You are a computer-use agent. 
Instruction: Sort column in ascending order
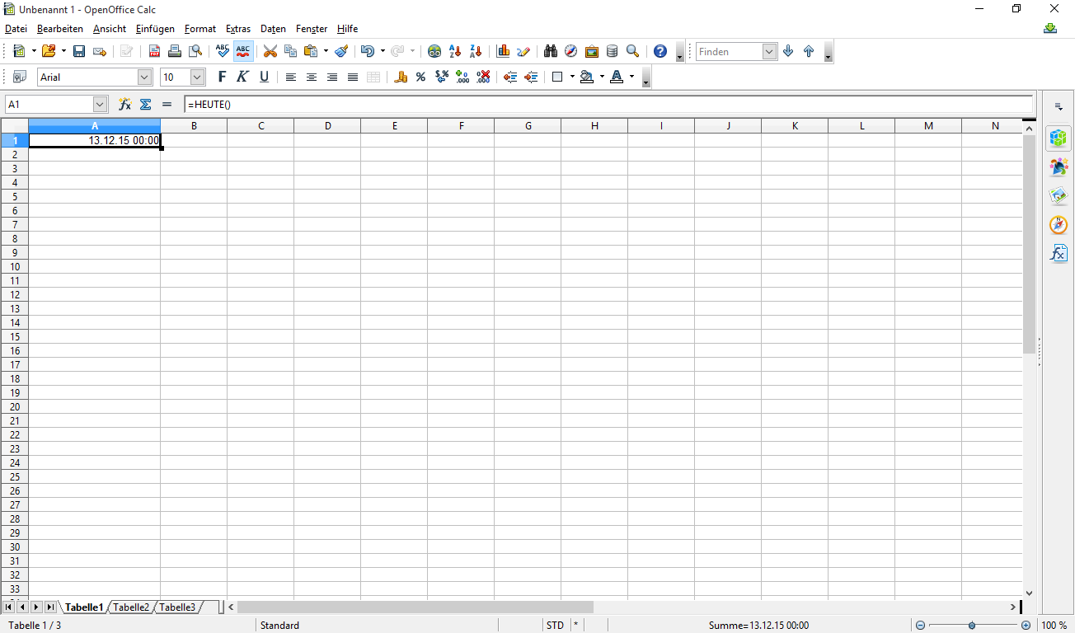[454, 51]
